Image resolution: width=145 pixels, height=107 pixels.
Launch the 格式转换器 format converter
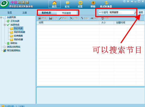coord(106,4)
